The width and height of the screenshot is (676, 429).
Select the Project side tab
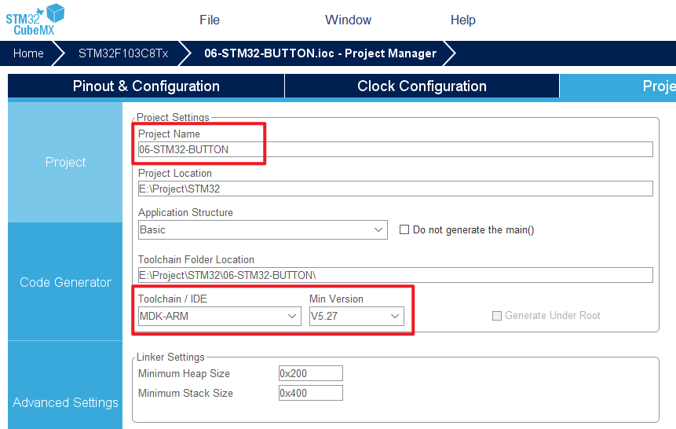[65, 162]
